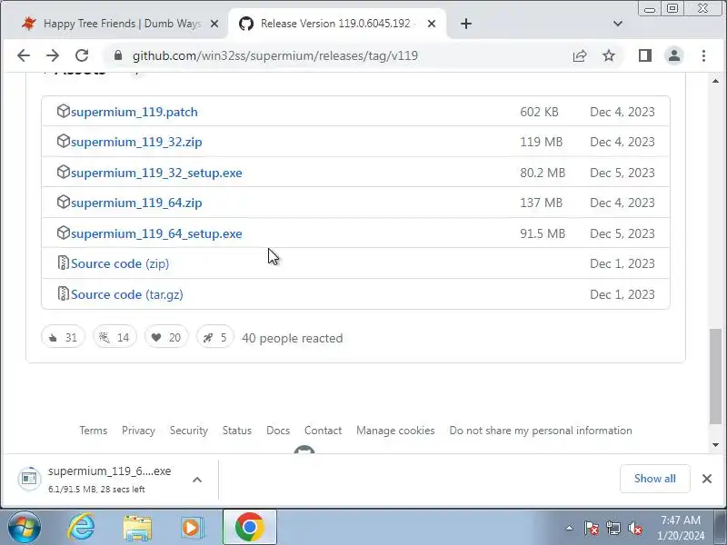This screenshot has height=545, width=727.
Task: Open Windows Explorer from the taskbar
Action: point(137,528)
